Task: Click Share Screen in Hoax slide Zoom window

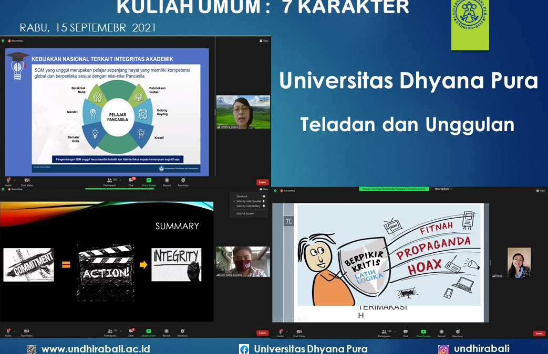Action: point(423,333)
